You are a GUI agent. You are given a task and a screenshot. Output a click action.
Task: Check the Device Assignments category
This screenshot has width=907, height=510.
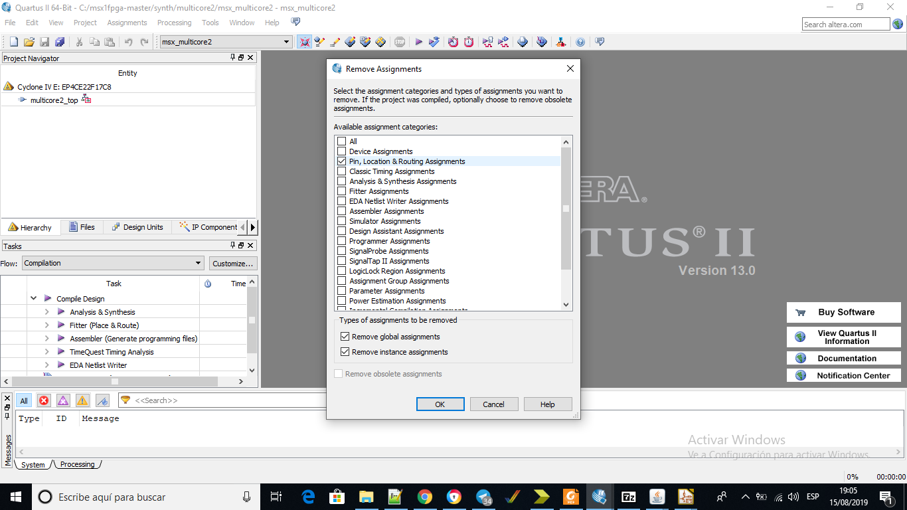coord(342,151)
